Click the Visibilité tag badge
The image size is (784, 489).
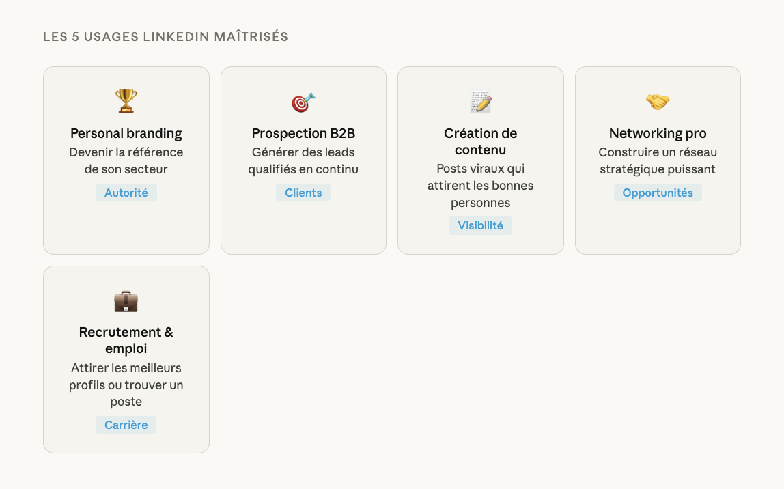pyautogui.click(x=480, y=225)
